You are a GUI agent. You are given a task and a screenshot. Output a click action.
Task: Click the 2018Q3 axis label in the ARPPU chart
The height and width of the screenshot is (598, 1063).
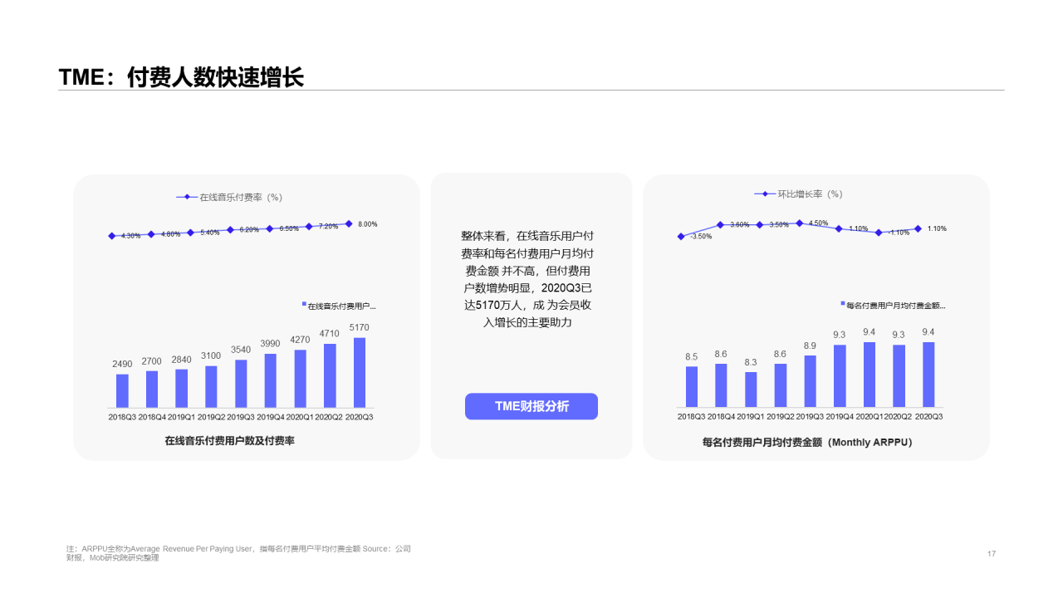(x=691, y=416)
